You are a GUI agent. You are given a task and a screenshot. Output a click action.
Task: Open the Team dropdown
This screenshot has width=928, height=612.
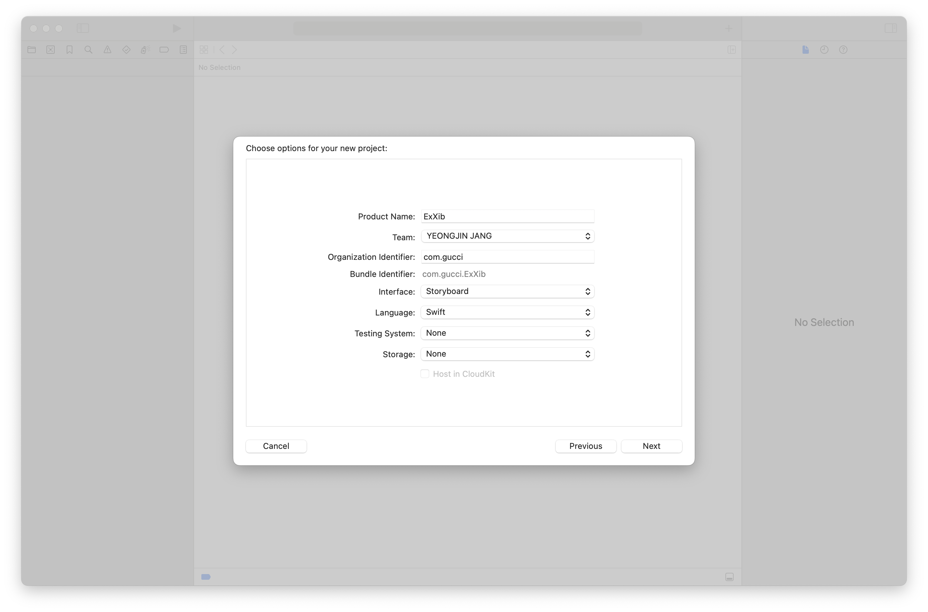click(x=507, y=236)
